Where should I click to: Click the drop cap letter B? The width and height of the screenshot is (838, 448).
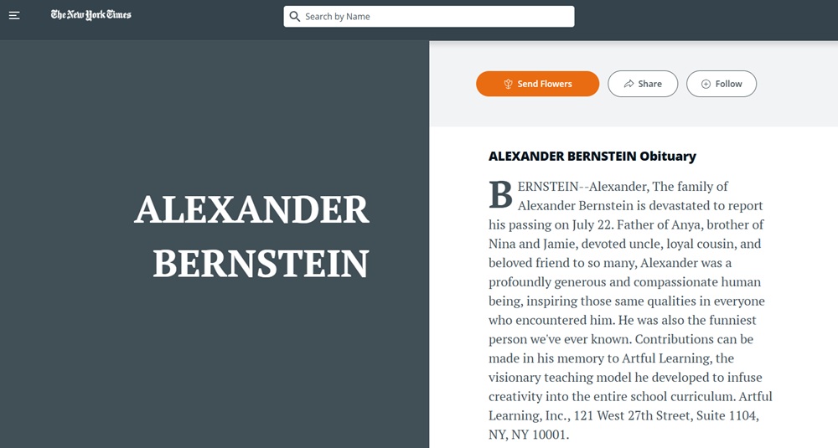point(501,194)
